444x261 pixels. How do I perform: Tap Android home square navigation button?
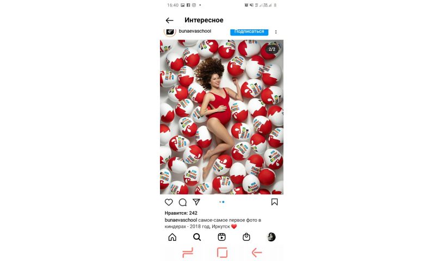click(223, 252)
